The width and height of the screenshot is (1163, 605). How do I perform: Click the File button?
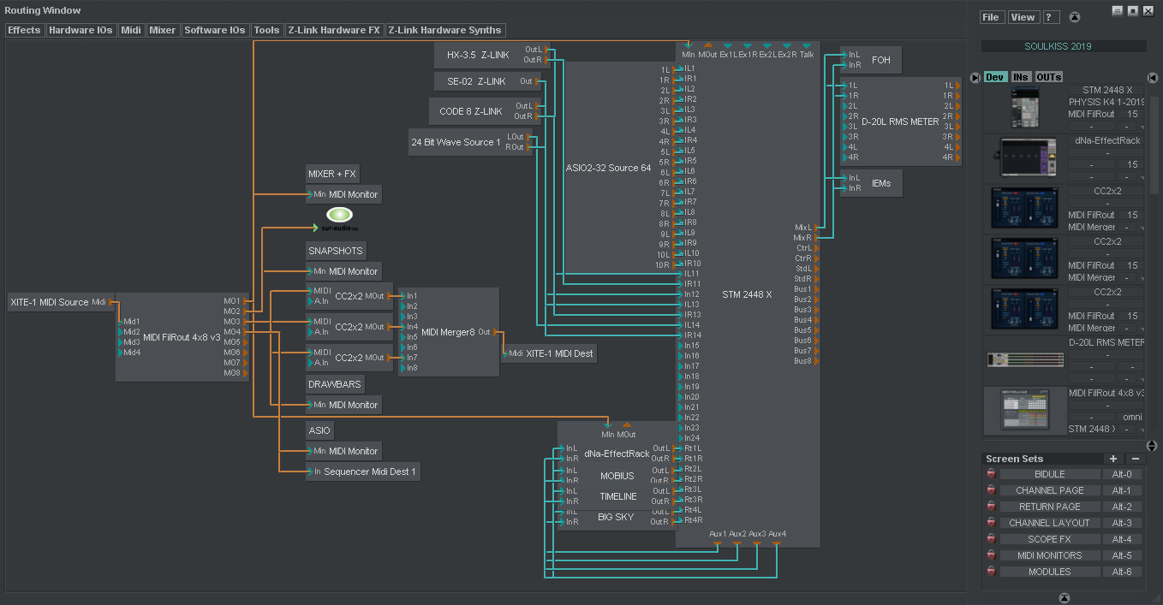pos(991,17)
